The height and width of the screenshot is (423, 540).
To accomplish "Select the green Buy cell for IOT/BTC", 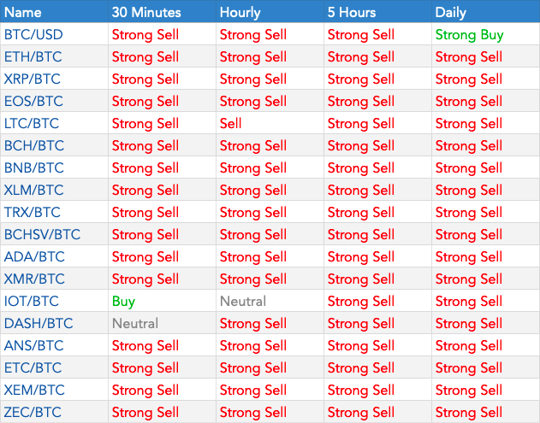I will coord(123,302).
